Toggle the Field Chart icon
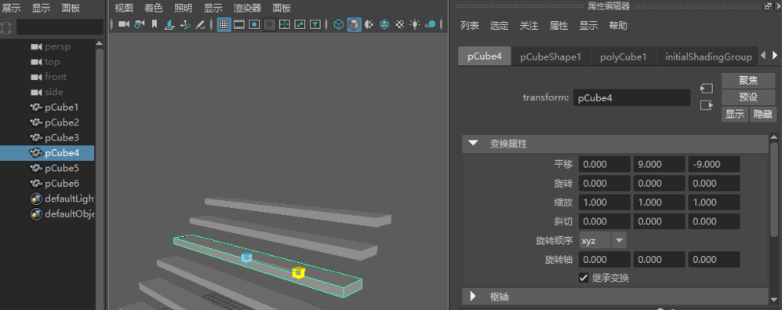The width and height of the screenshot is (782, 310). click(285, 24)
